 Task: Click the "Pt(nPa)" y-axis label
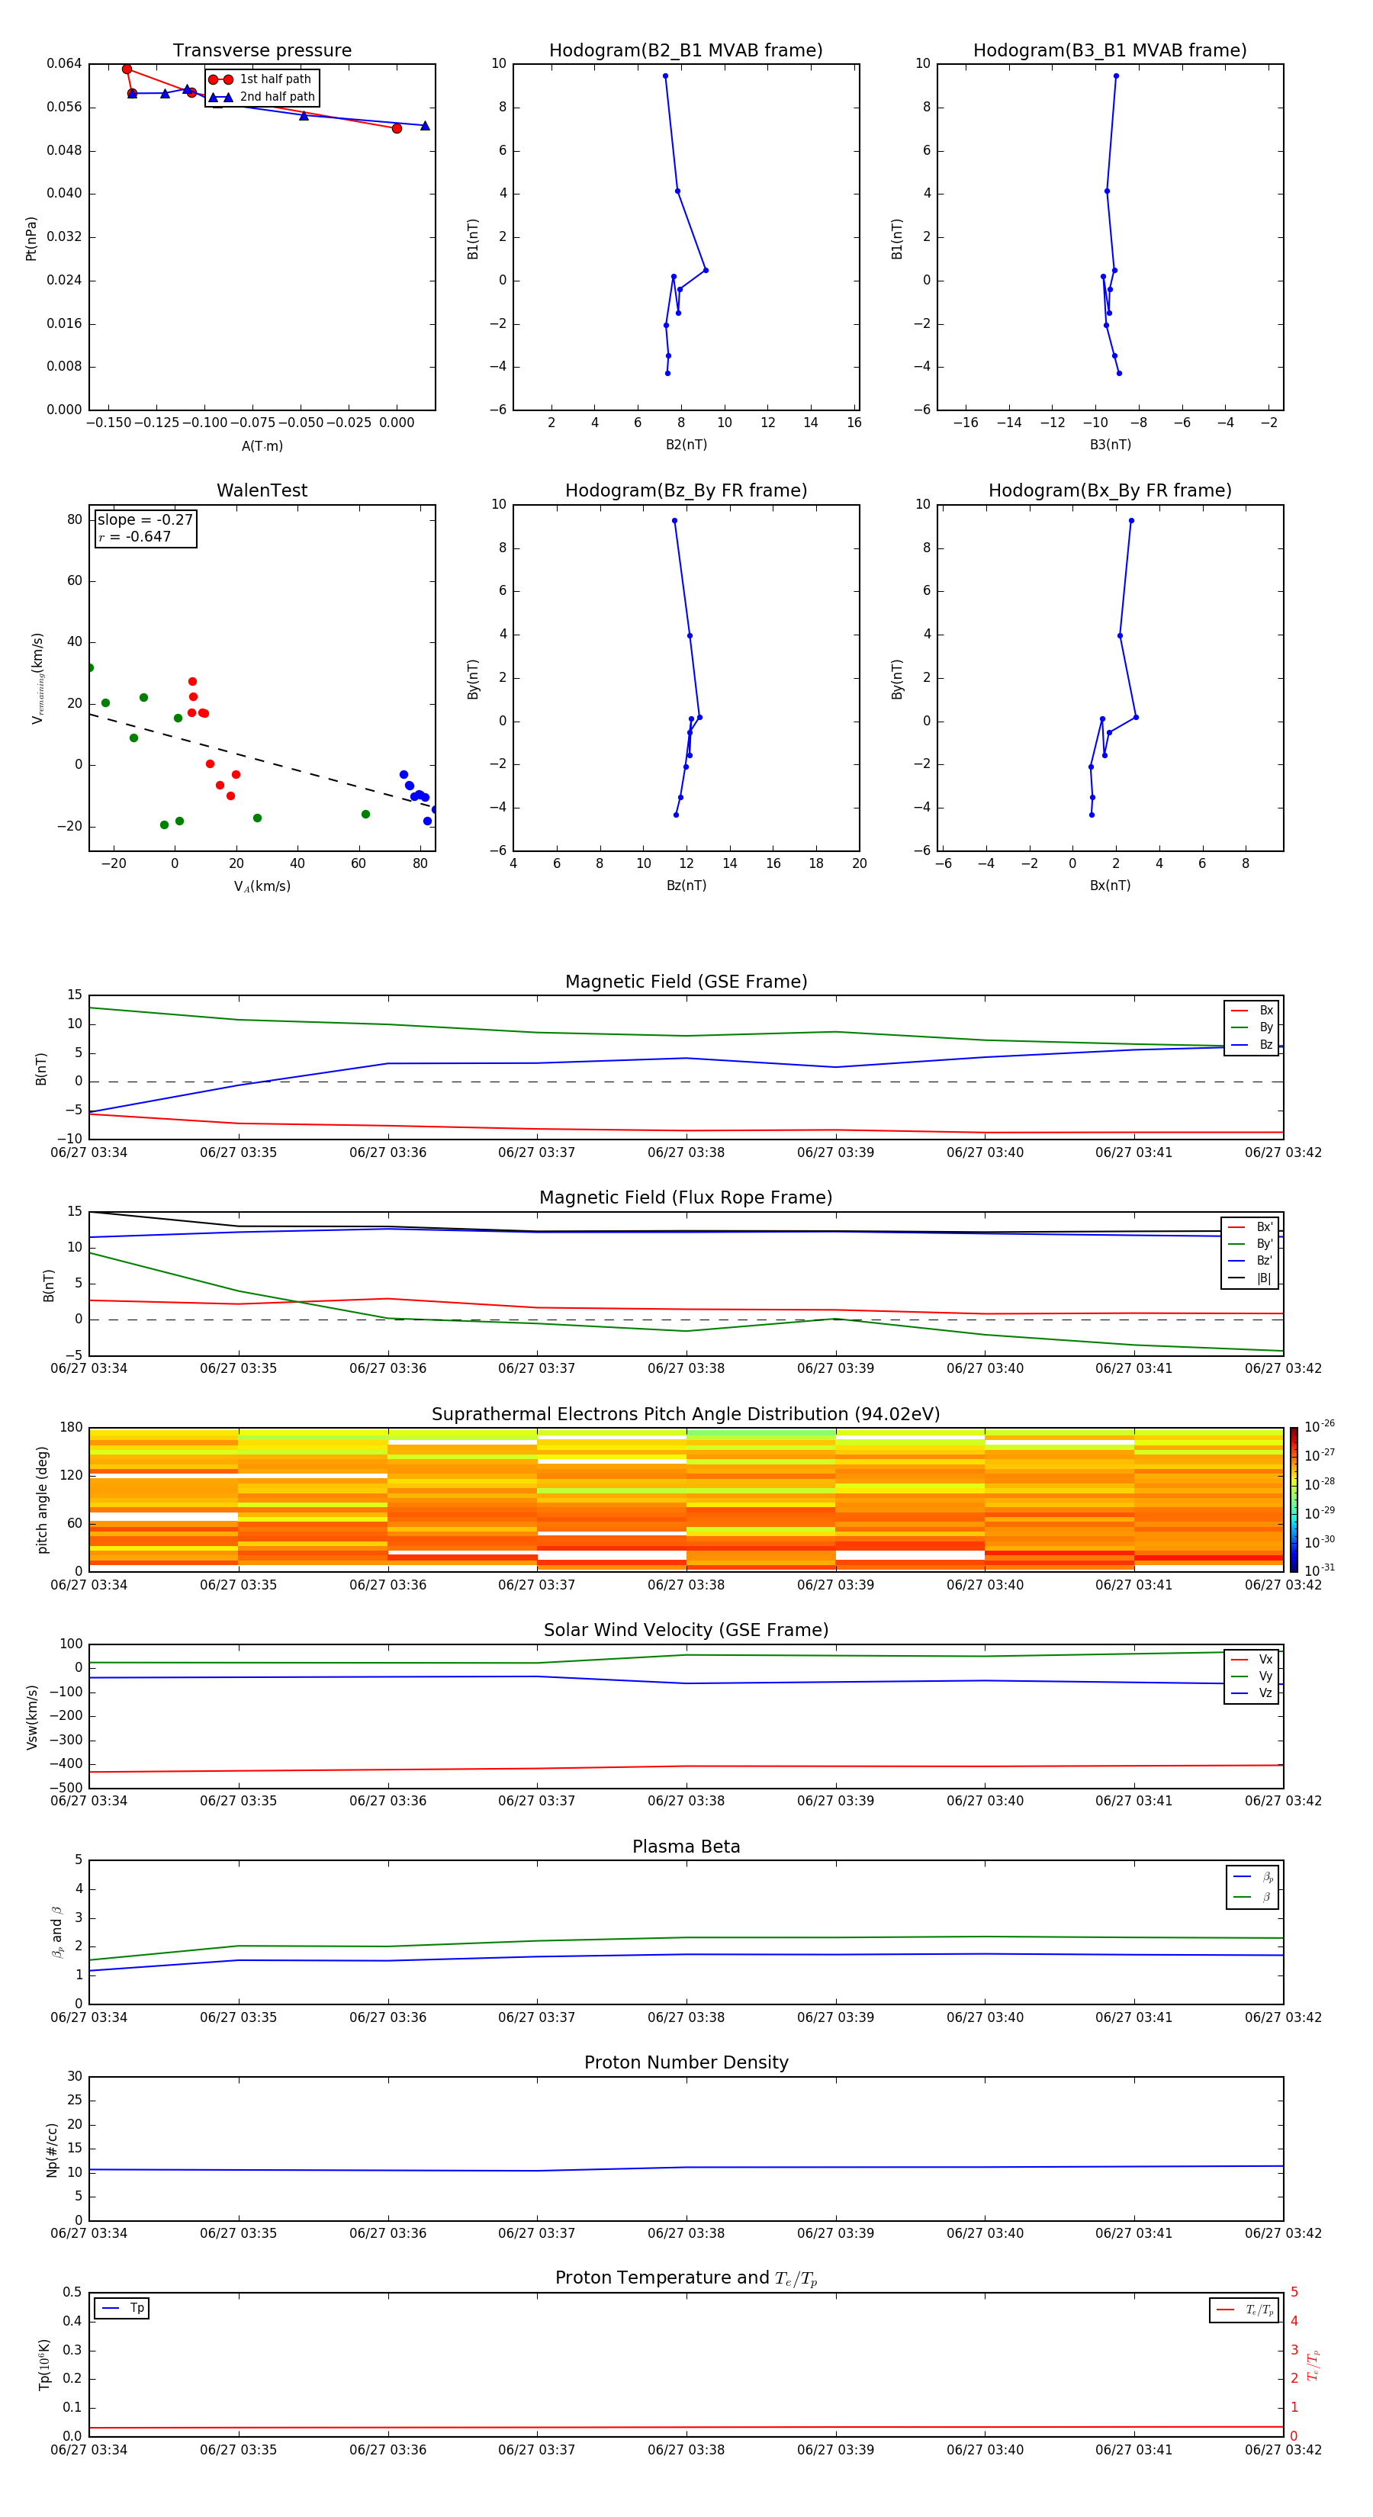(31, 239)
